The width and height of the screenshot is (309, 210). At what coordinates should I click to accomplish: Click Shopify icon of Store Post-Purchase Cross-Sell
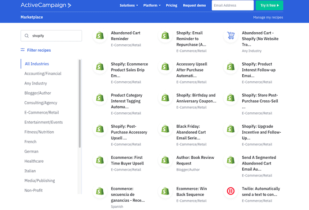coord(231,98)
